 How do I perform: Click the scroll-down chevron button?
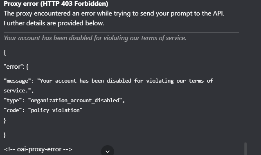pyautogui.click(x=108, y=151)
